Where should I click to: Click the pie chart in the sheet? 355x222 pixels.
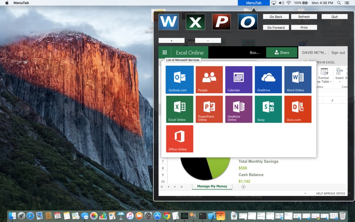[205, 168]
